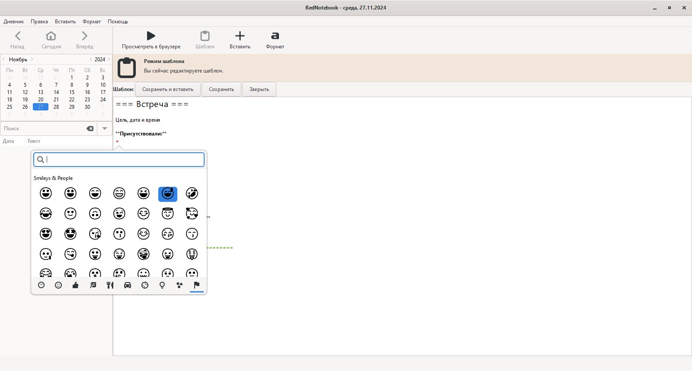Pick the smiling face with tear emoji

point(46,254)
